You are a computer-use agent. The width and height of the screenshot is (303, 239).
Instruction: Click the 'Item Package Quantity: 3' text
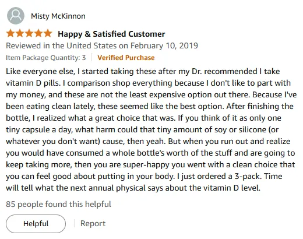point(46,58)
